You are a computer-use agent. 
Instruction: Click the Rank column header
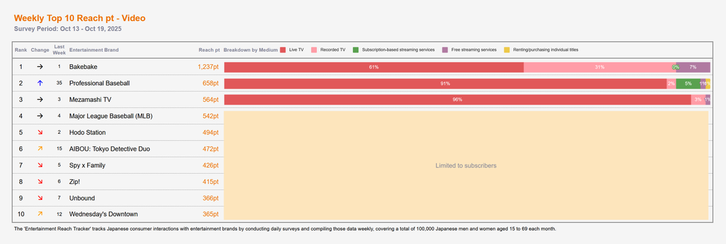(x=21, y=50)
